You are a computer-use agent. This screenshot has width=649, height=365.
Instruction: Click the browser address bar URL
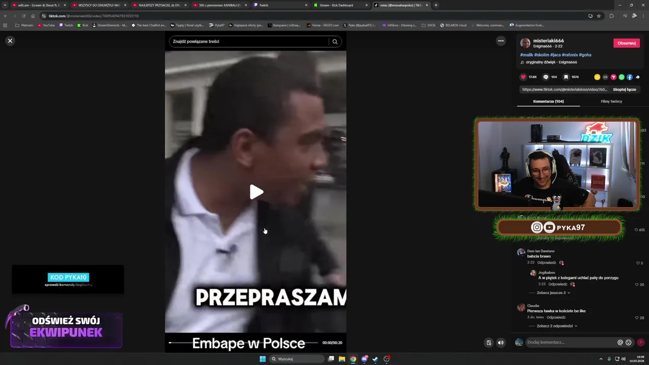pos(93,16)
